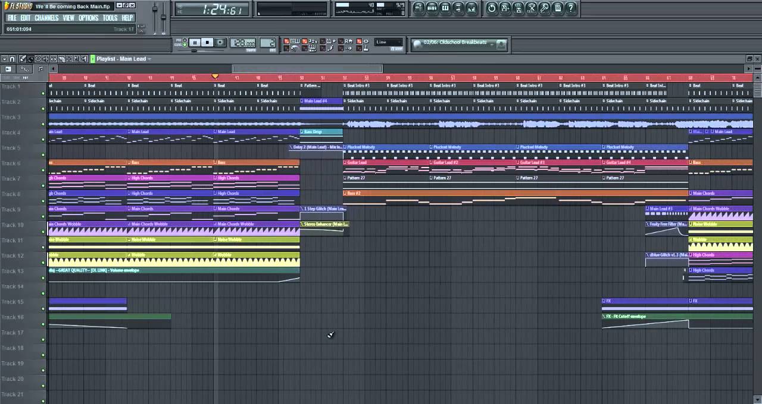The height and width of the screenshot is (404, 762).
Task: Open the global snap Line selector
Action: click(389, 42)
